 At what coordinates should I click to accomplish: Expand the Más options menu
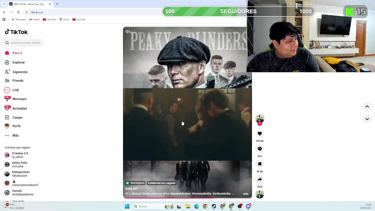12,135
